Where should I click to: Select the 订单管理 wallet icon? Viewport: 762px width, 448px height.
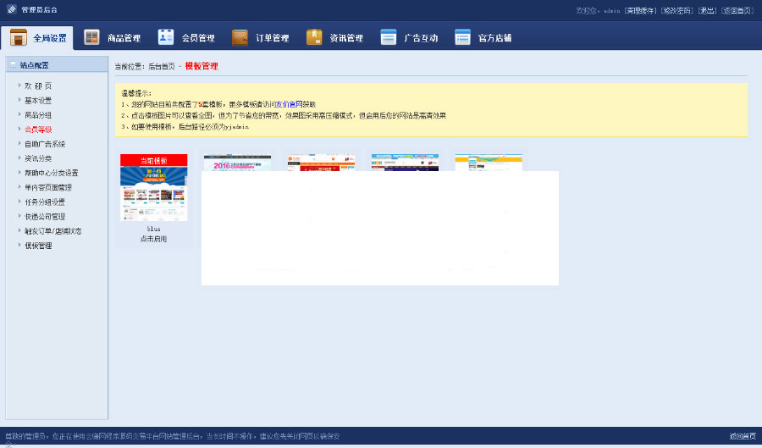coord(240,38)
